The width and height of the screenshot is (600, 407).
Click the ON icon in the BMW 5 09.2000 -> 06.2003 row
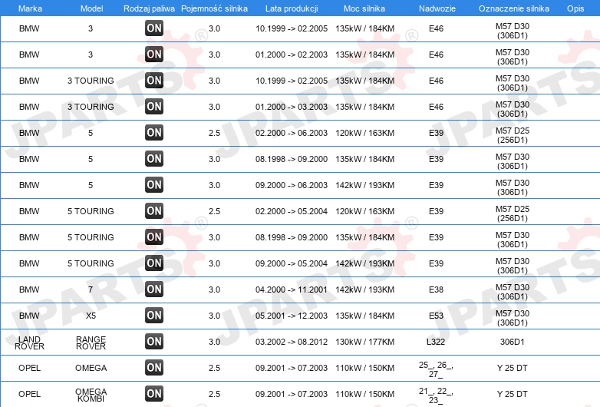(x=154, y=184)
